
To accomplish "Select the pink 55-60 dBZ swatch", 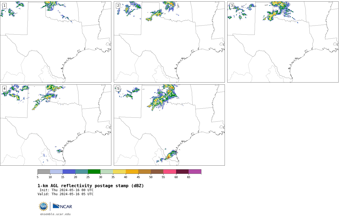I will click(x=170, y=172).
